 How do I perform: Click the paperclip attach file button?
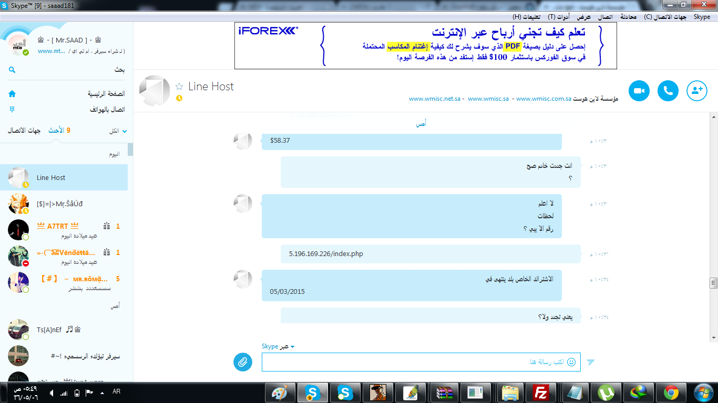(243, 362)
